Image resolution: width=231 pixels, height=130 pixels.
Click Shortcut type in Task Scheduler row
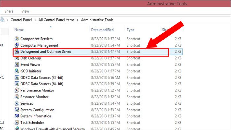pyautogui.click(x=133, y=123)
